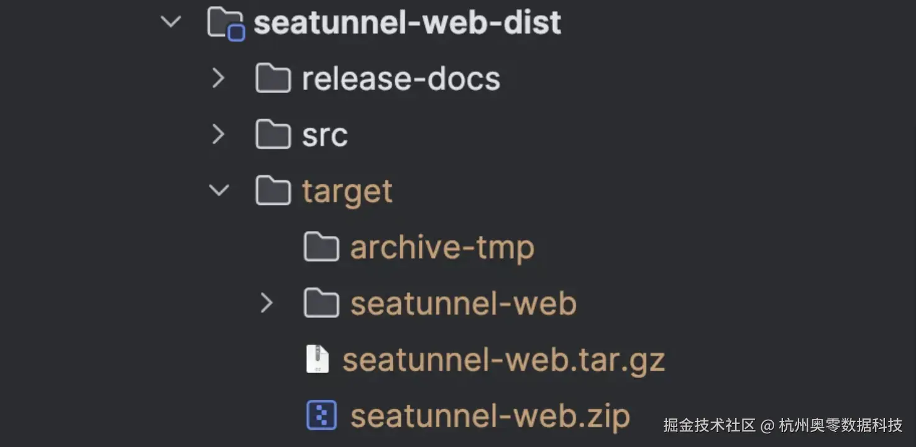Expand the src folder chevron
916x447 pixels.
(x=218, y=135)
